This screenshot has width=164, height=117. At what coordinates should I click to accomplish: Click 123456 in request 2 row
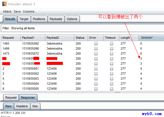(x=52, y=69)
